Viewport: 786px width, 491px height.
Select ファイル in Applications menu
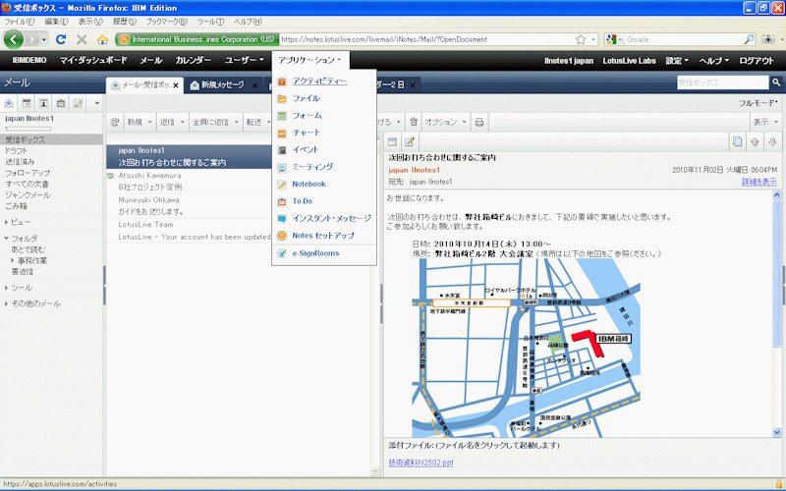[x=306, y=98]
